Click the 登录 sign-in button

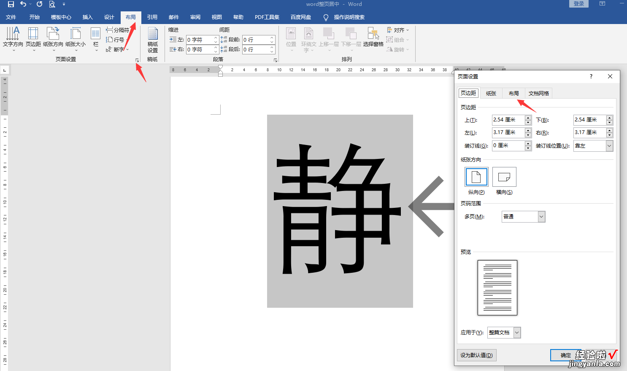[579, 4]
